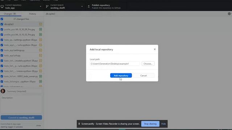Toggle the select-all changed files checkbox
The height and width of the screenshot is (130, 232).
coord(2,19)
